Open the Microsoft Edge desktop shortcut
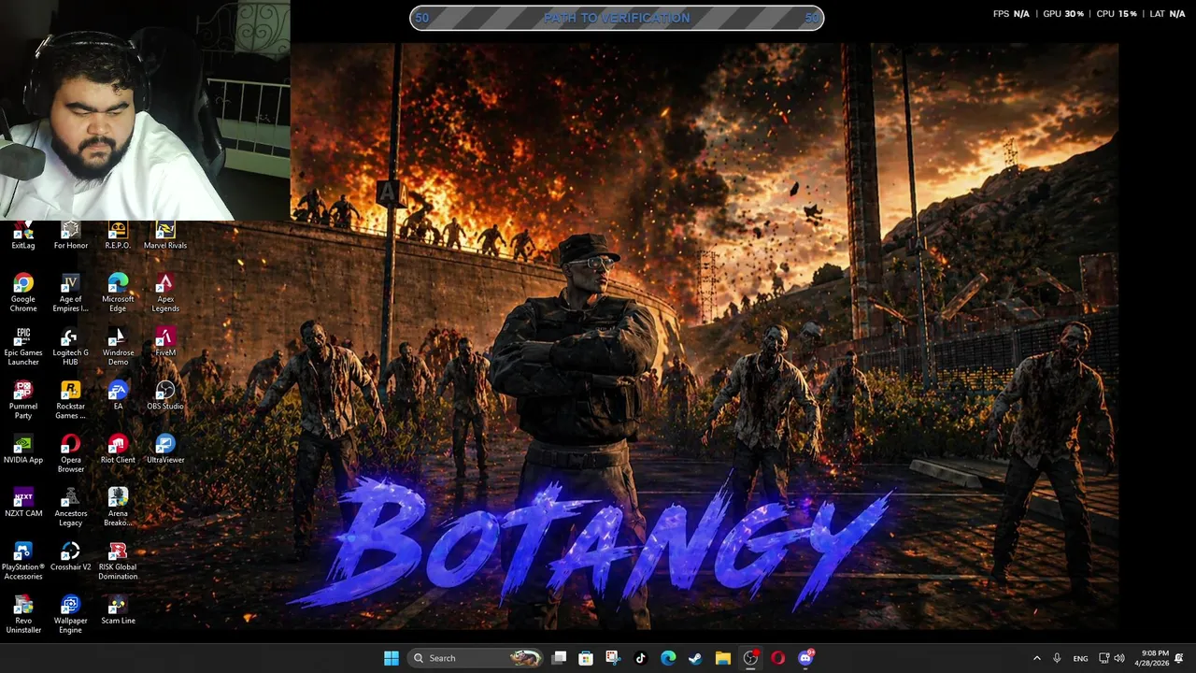Image resolution: width=1196 pixels, height=673 pixels. [x=118, y=294]
